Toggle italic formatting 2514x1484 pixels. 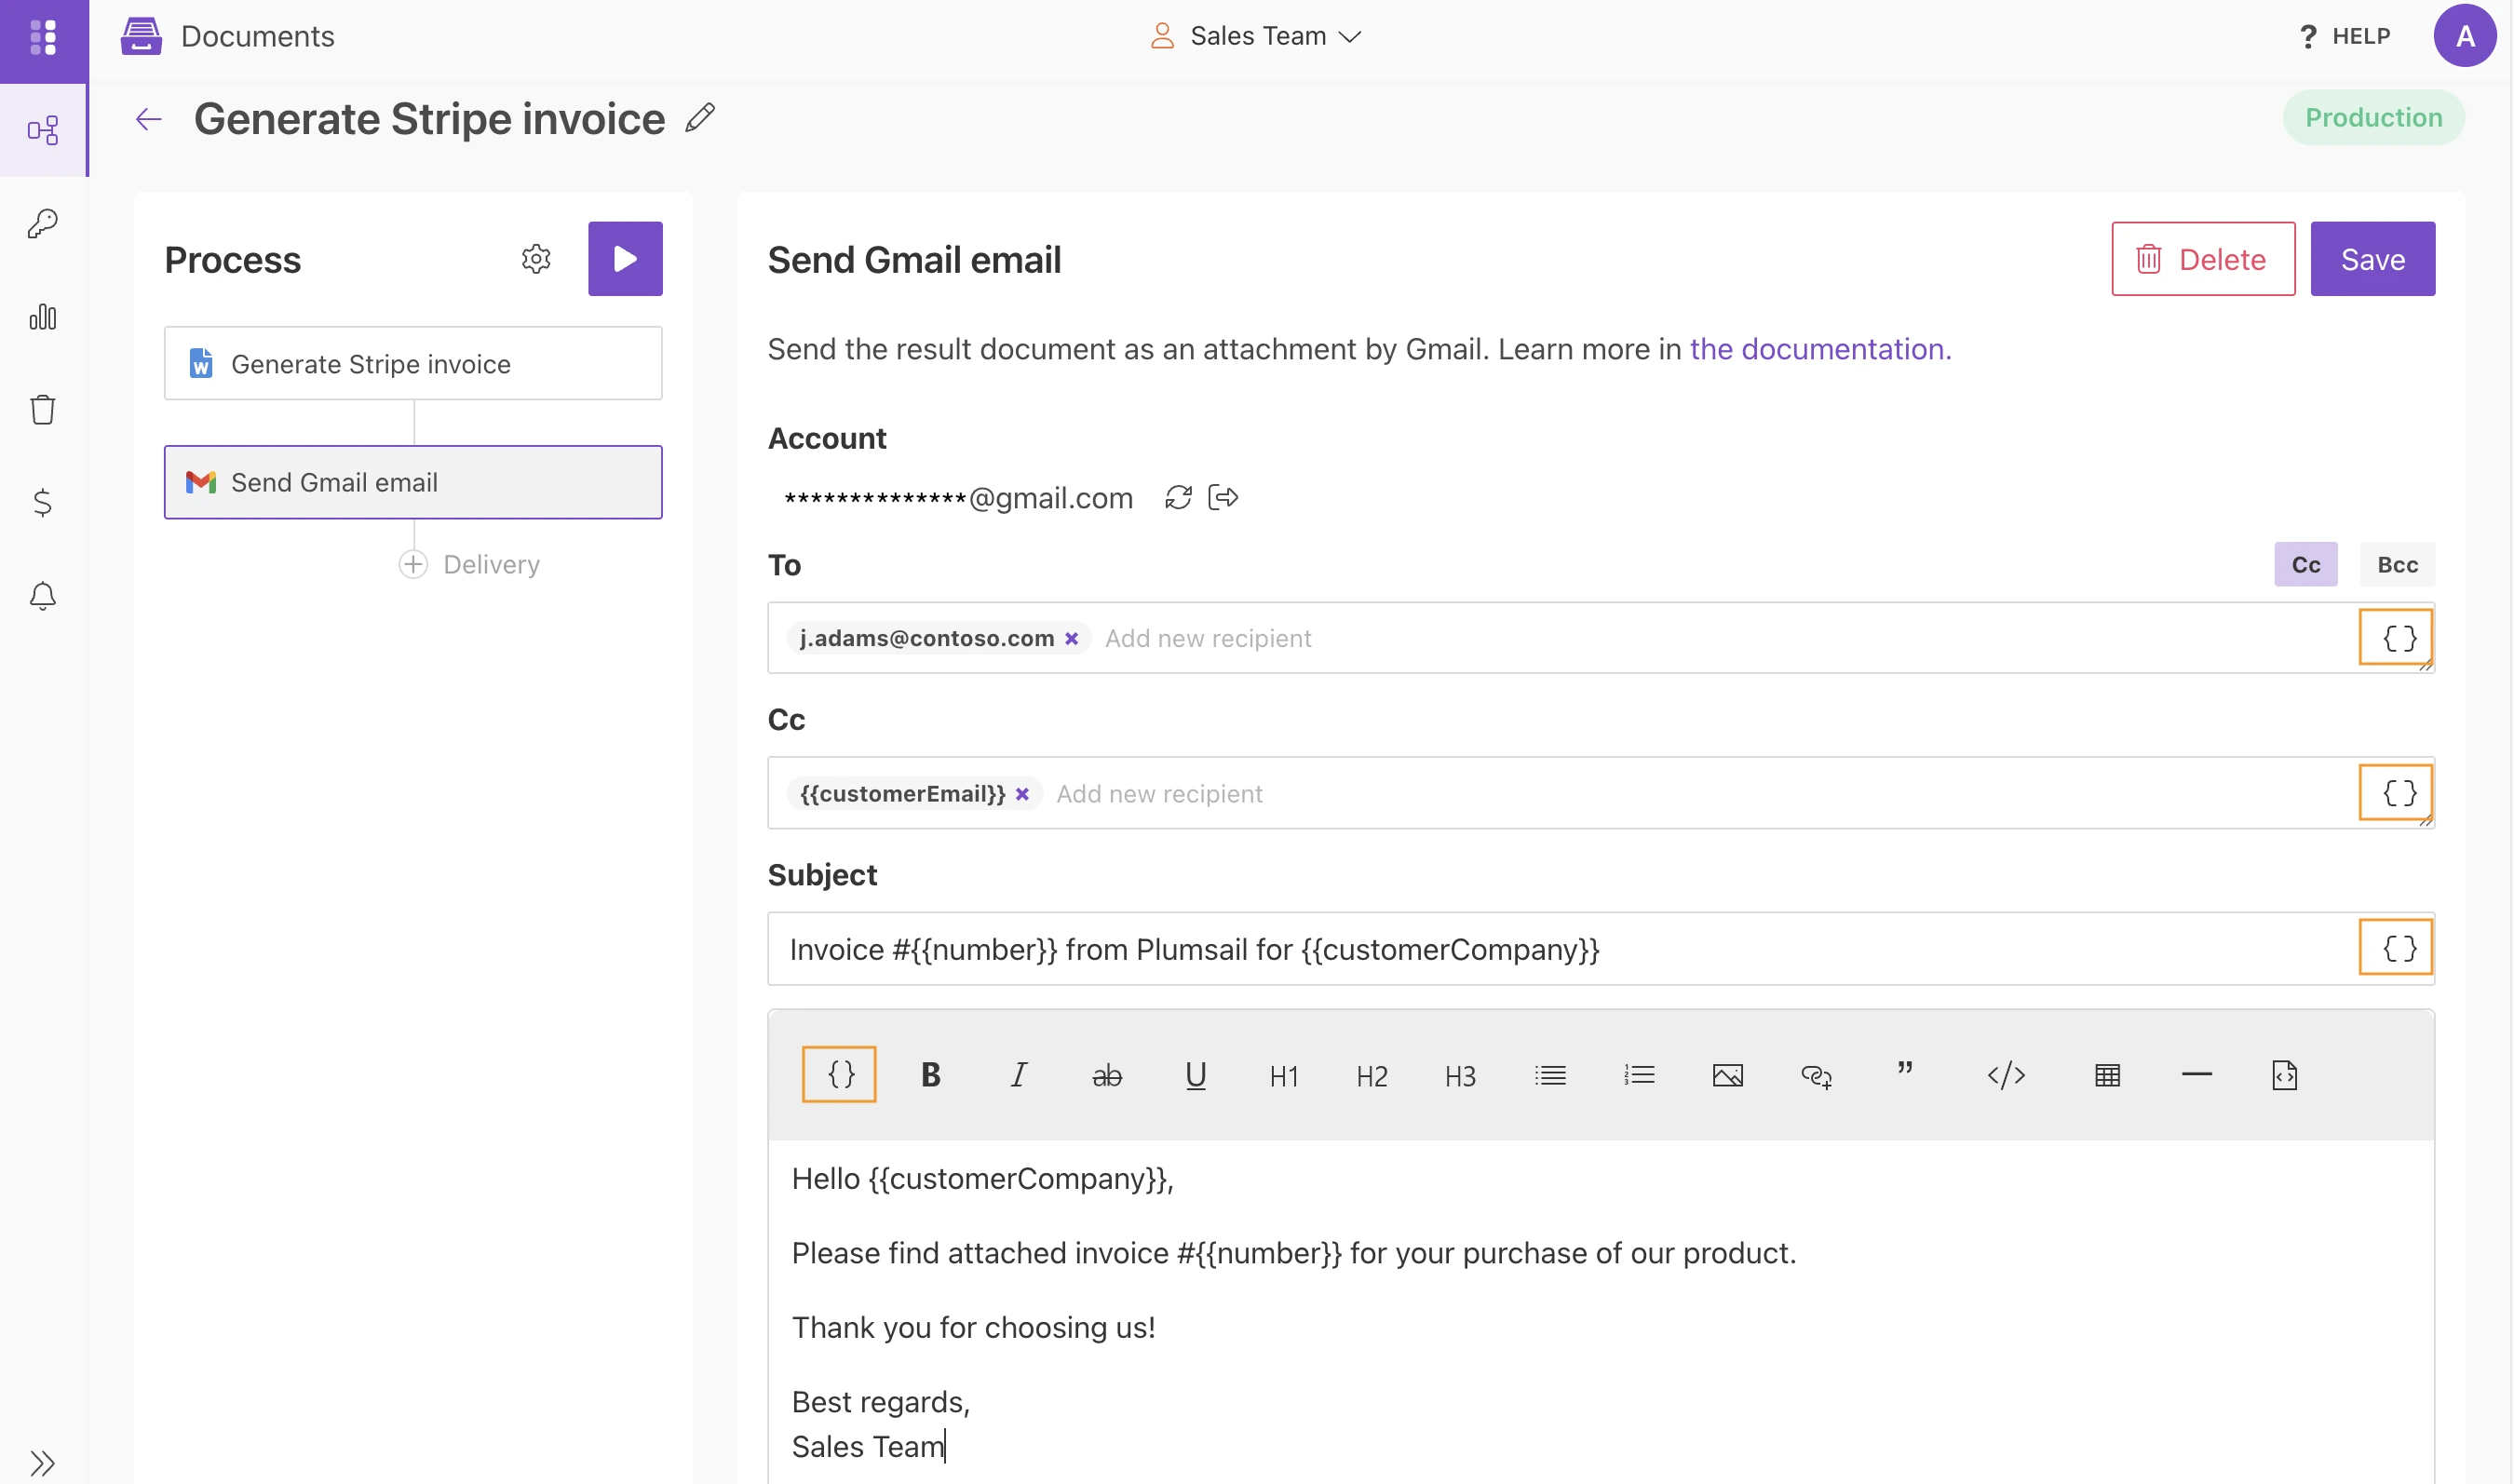1018,1075
